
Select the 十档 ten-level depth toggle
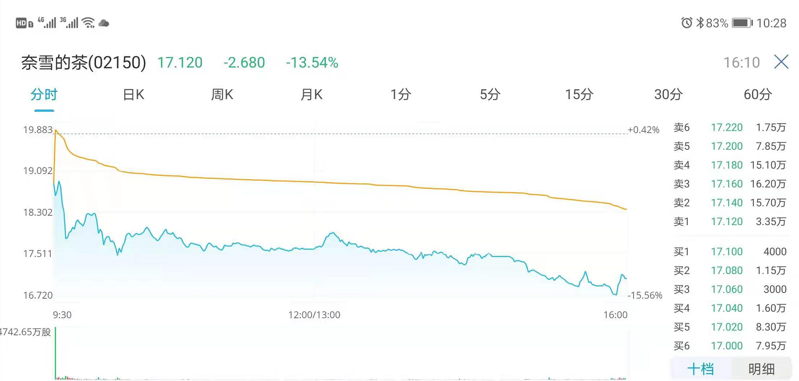700,369
